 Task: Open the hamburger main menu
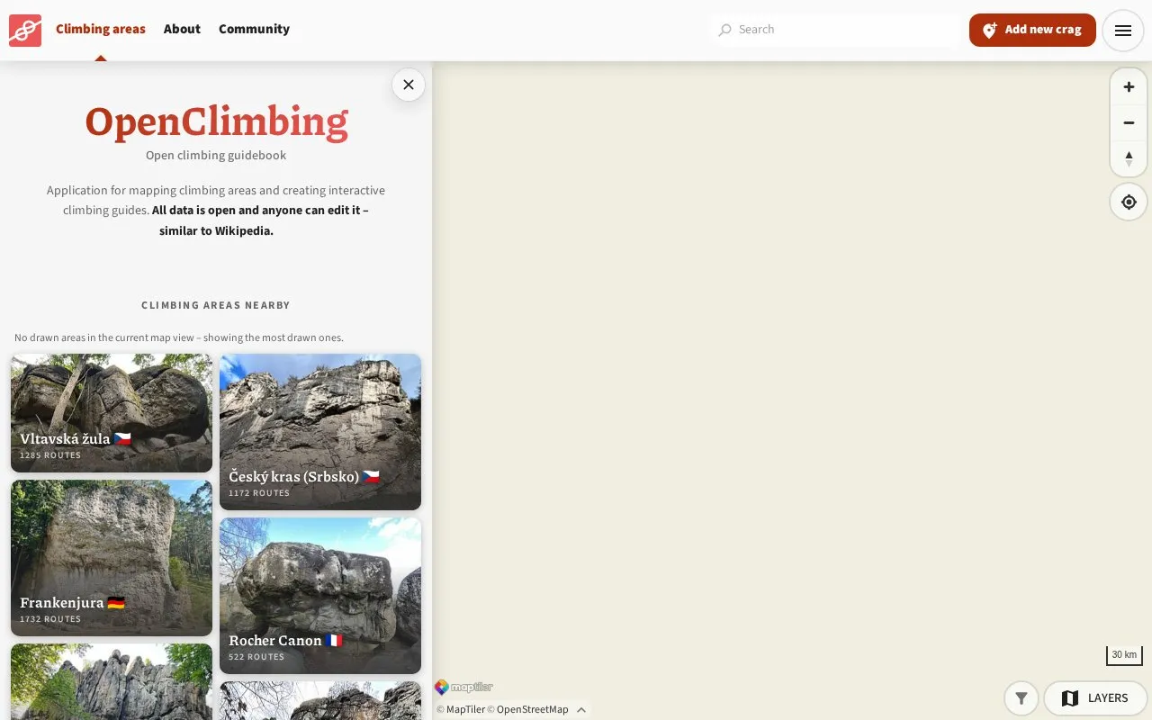pos(1122,31)
